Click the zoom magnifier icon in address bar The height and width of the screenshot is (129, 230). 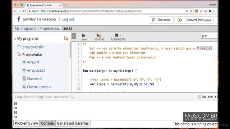coord(187,11)
